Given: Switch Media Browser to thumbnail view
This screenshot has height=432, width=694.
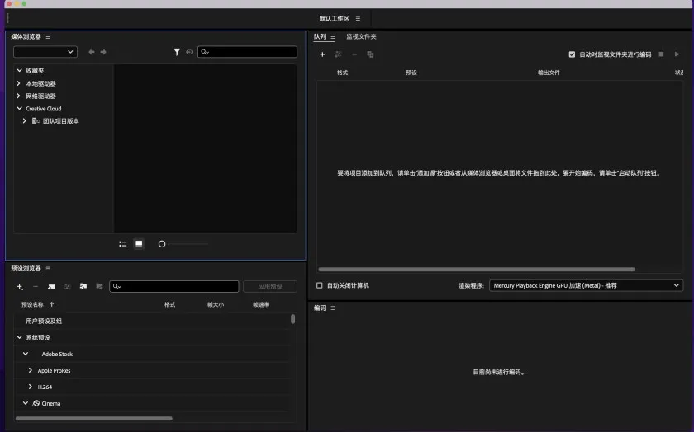Looking at the screenshot, I should point(139,244).
